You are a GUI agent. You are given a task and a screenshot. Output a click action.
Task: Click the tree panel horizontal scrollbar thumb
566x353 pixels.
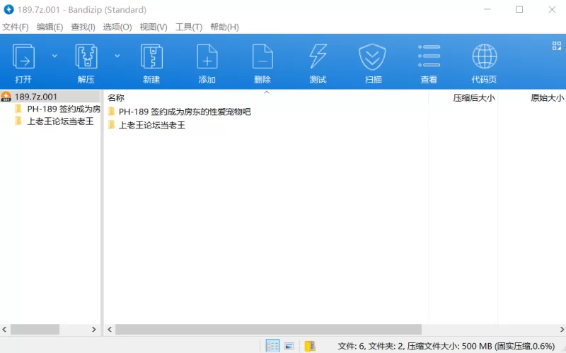pos(35,329)
